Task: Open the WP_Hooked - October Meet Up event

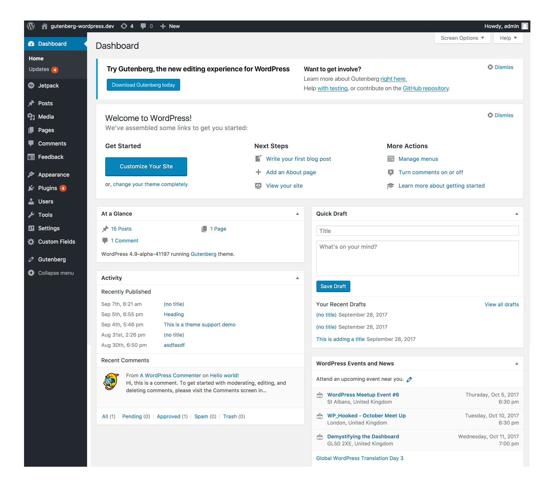Action: (x=366, y=415)
